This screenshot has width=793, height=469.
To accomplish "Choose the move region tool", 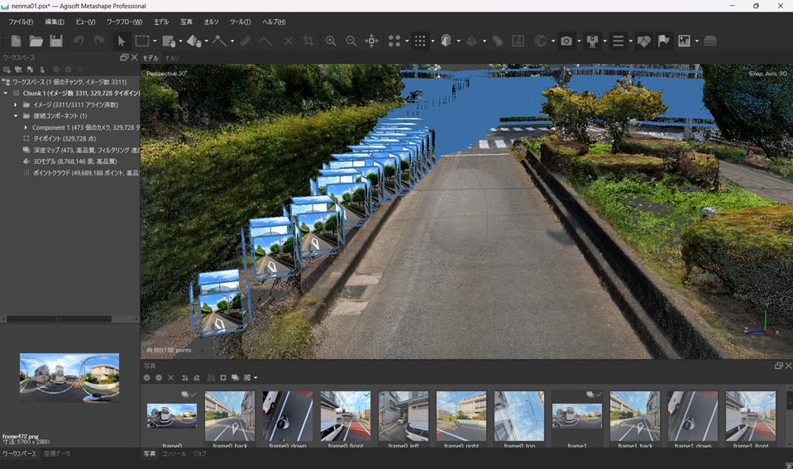I will point(169,41).
